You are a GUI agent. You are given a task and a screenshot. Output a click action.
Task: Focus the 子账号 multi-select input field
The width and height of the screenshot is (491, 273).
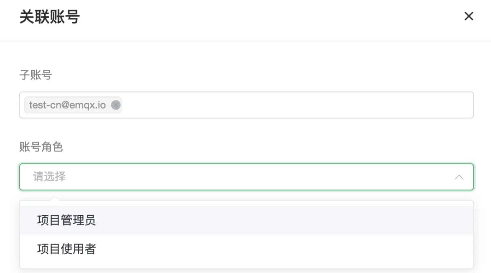point(246,105)
